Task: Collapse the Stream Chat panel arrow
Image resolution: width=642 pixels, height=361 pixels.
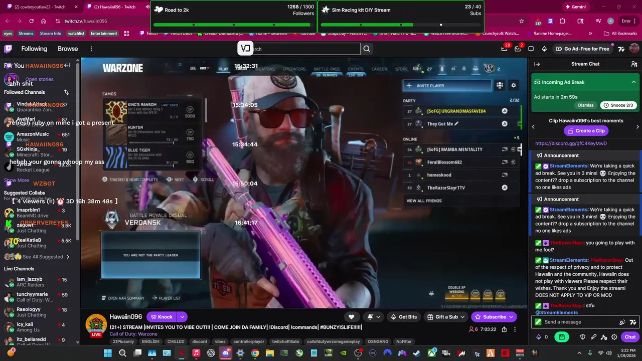Action: (537, 64)
